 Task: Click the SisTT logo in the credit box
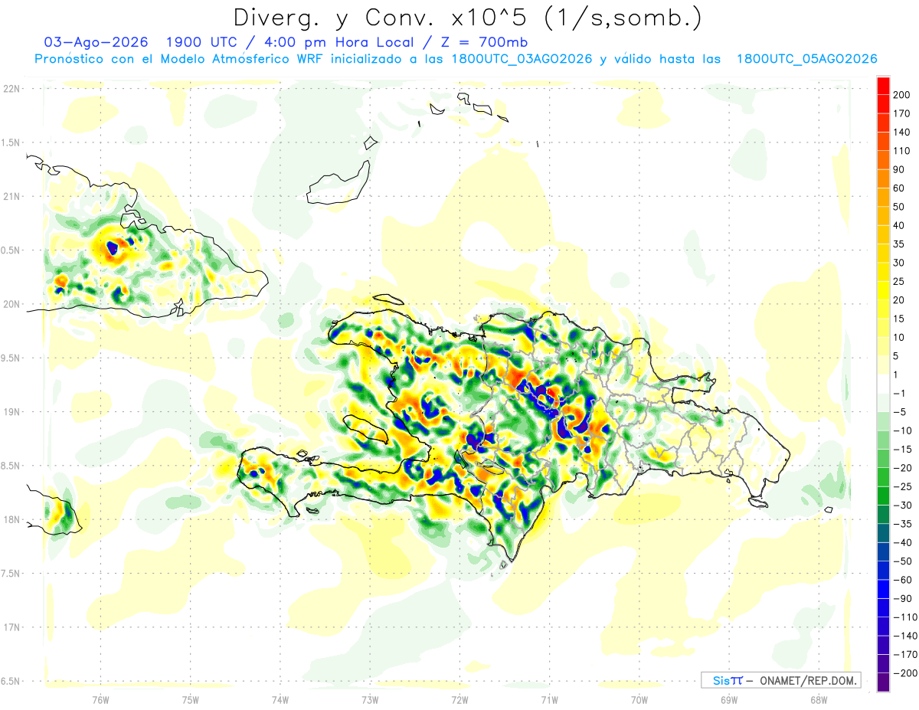coord(727,680)
